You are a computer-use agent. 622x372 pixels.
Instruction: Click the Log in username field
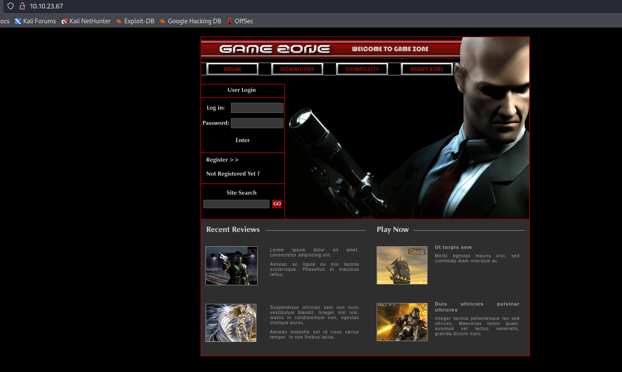[x=257, y=108]
